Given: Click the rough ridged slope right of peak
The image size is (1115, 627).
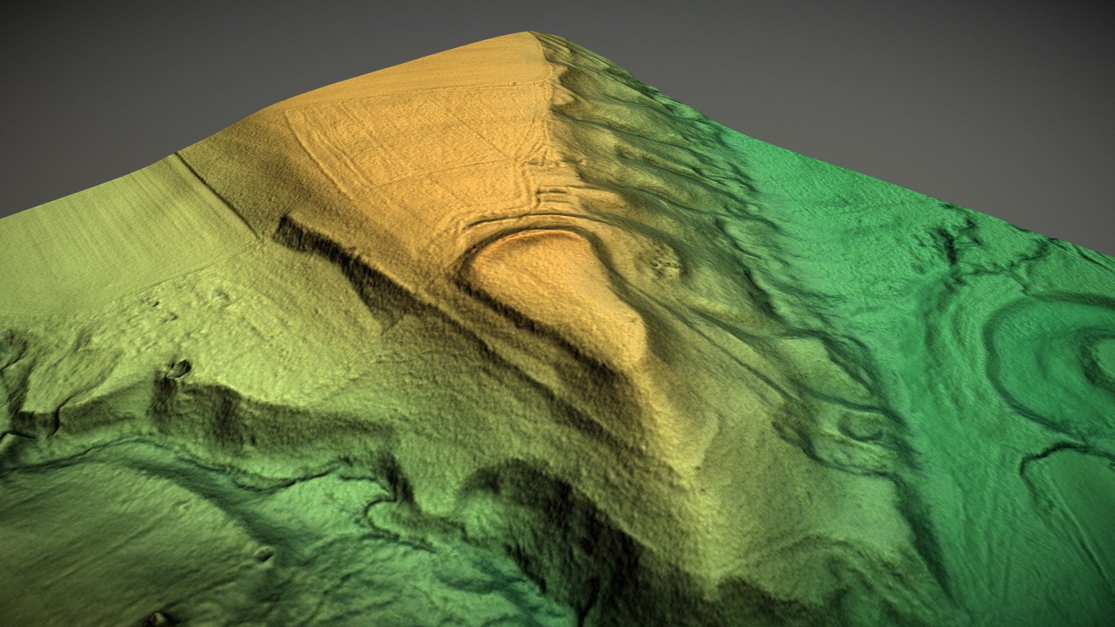Looking at the screenshot, I should point(627,116).
